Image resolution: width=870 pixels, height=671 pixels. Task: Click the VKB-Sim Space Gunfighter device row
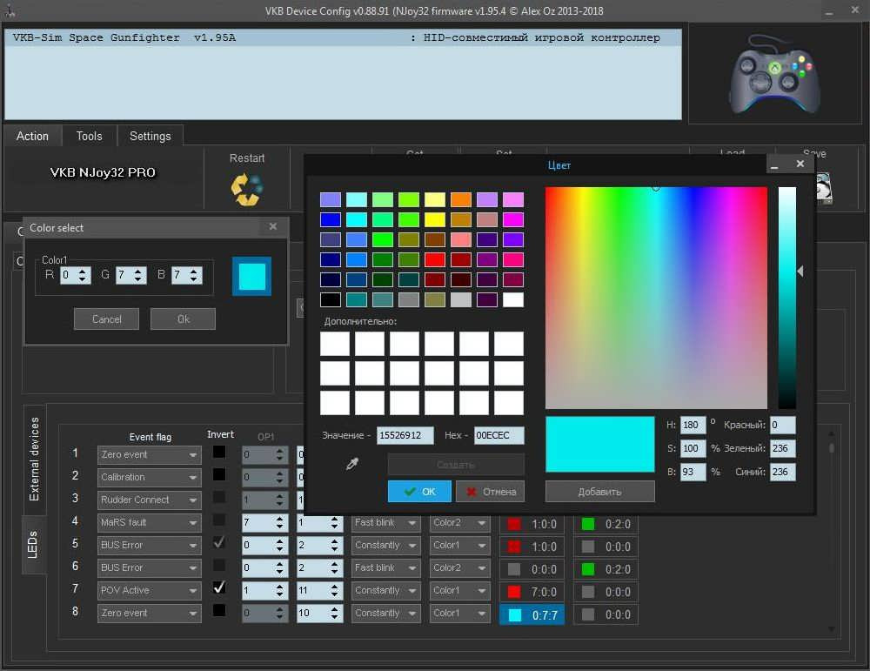click(x=343, y=37)
